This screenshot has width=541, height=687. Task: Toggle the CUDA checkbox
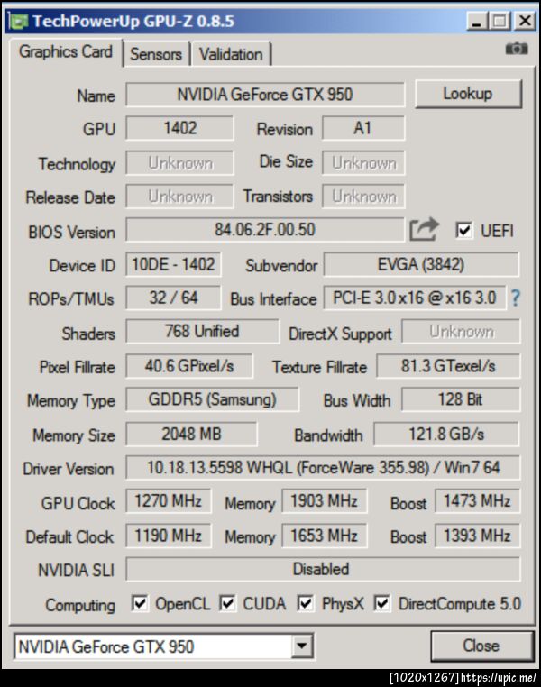[227, 603]
